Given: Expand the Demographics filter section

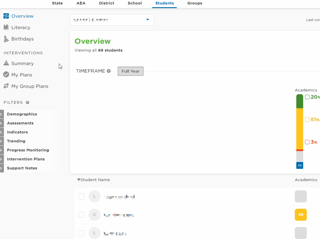Looking at the screenshot, I should [22, 114].
